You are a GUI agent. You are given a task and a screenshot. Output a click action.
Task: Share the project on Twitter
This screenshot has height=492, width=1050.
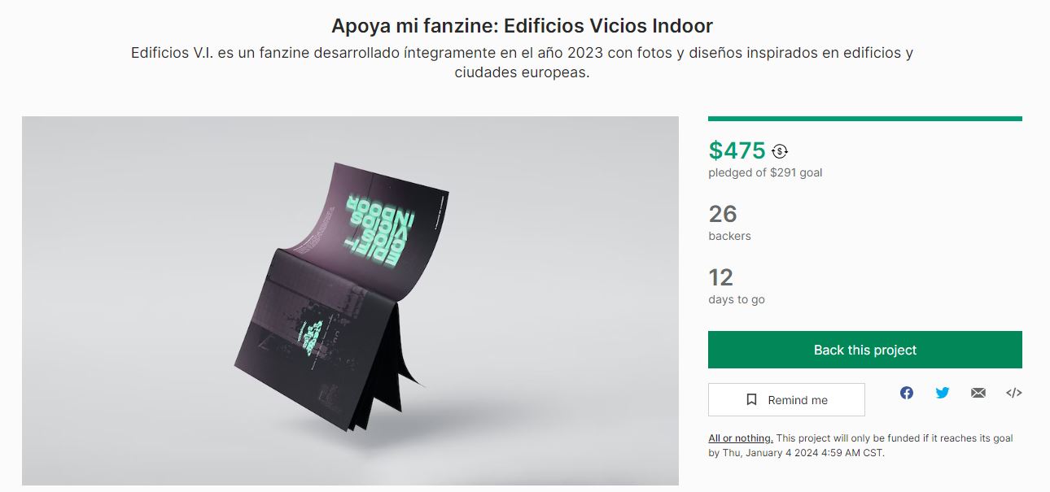click(943, 393)
